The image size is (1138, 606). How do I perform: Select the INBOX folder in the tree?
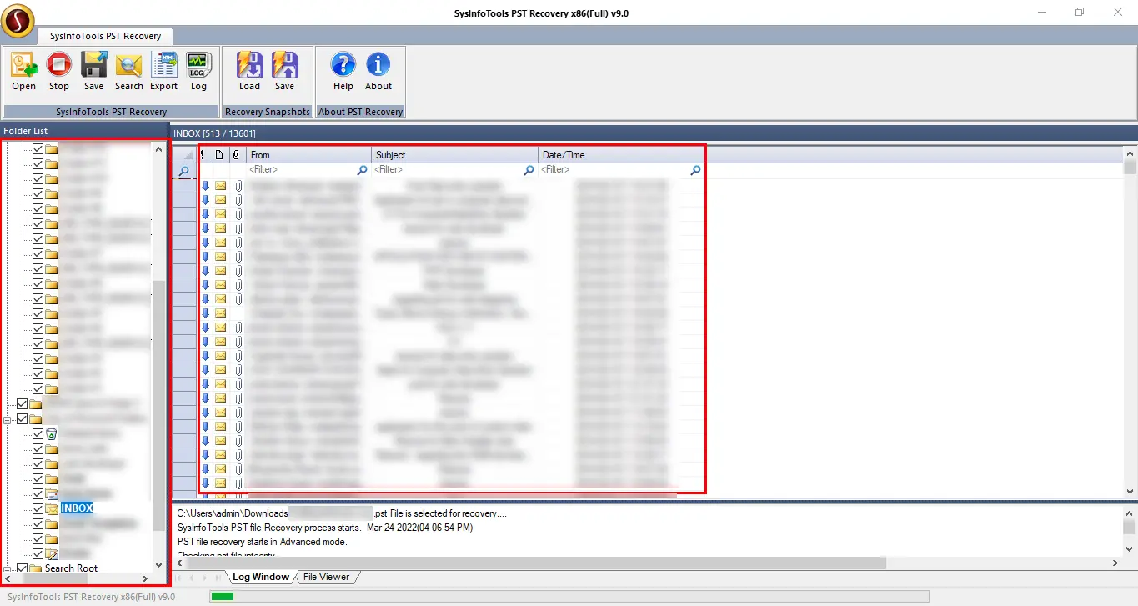pos(77,508)
